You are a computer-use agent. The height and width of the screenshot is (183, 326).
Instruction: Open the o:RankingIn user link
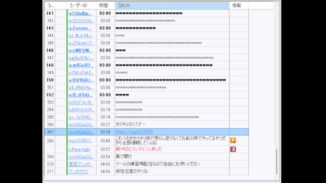click(x=79, y=149)
